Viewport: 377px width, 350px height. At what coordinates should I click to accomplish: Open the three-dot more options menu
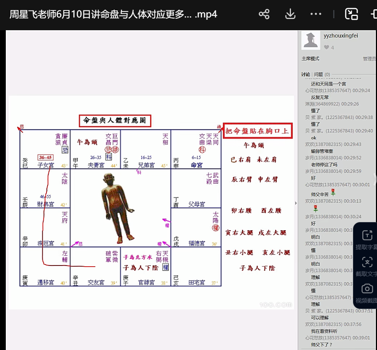316,14
